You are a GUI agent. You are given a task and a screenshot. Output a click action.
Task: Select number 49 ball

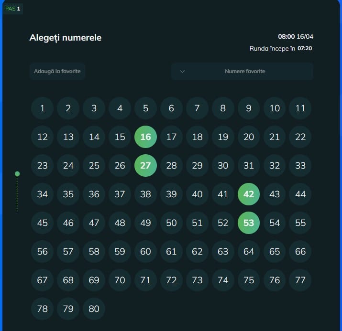pyautogui.click(x=145, y=223)
